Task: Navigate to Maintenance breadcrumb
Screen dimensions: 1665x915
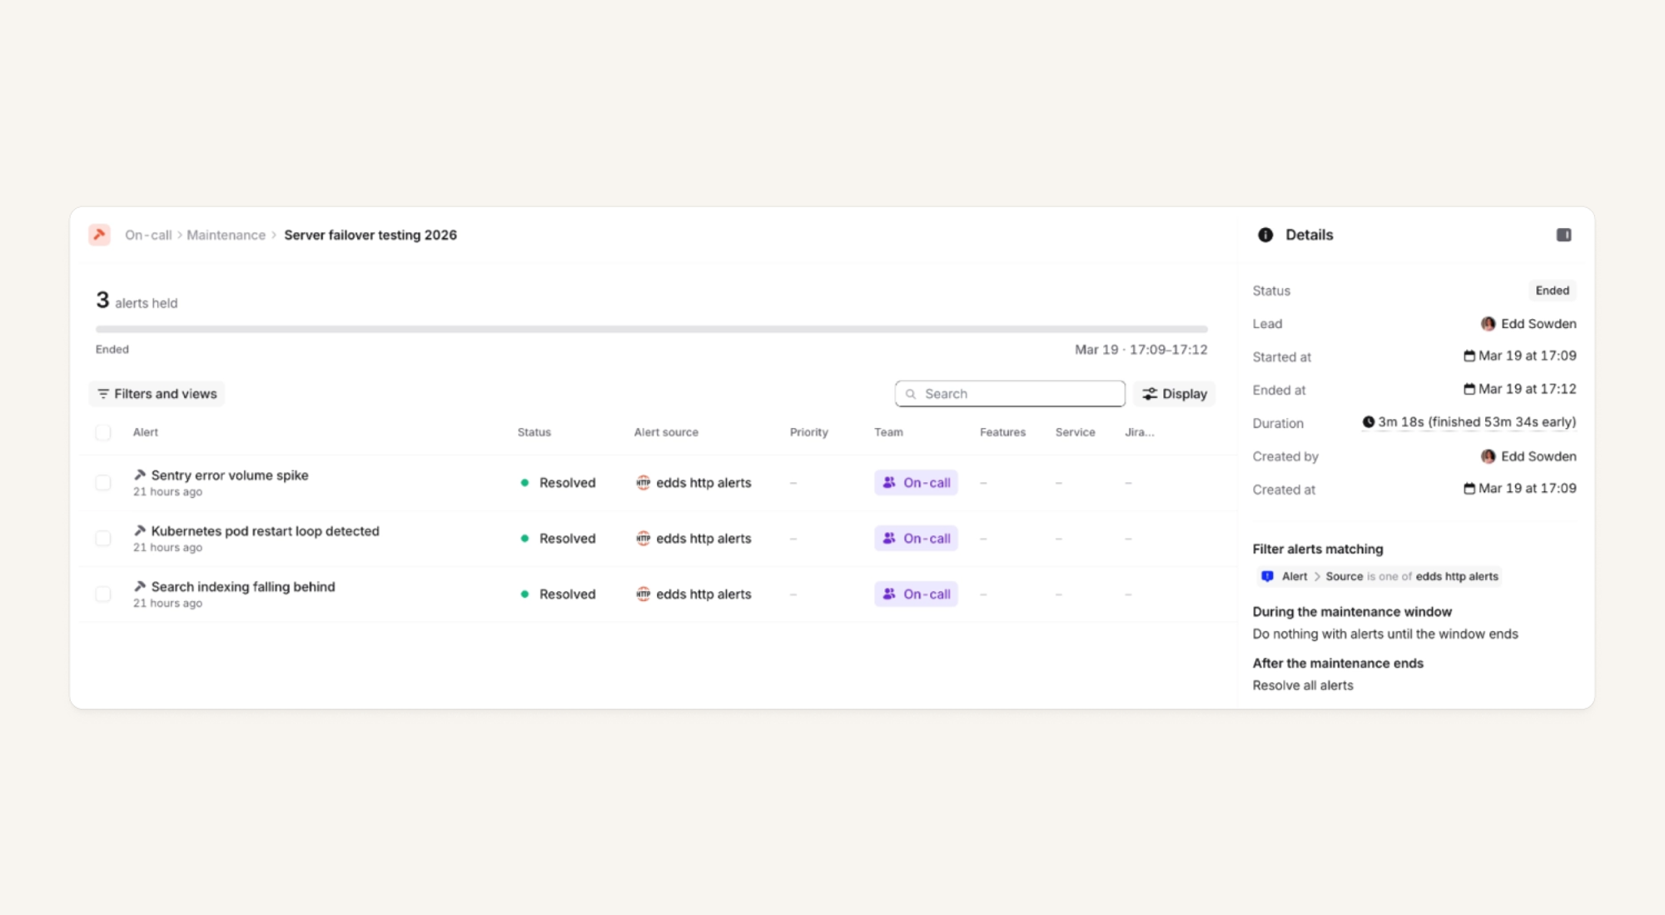Action: (x=226, y=235)
